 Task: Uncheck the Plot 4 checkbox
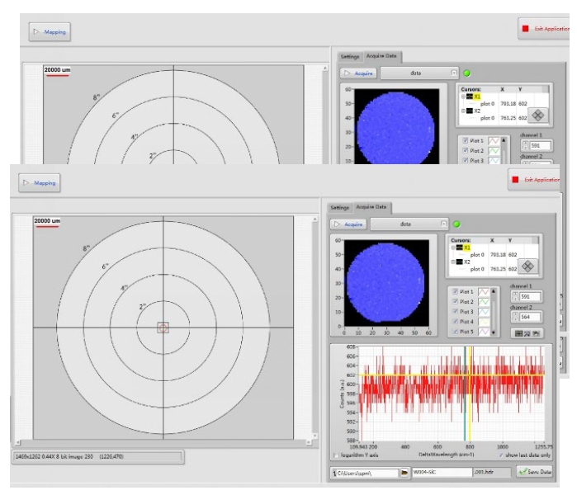coord(455,322)
